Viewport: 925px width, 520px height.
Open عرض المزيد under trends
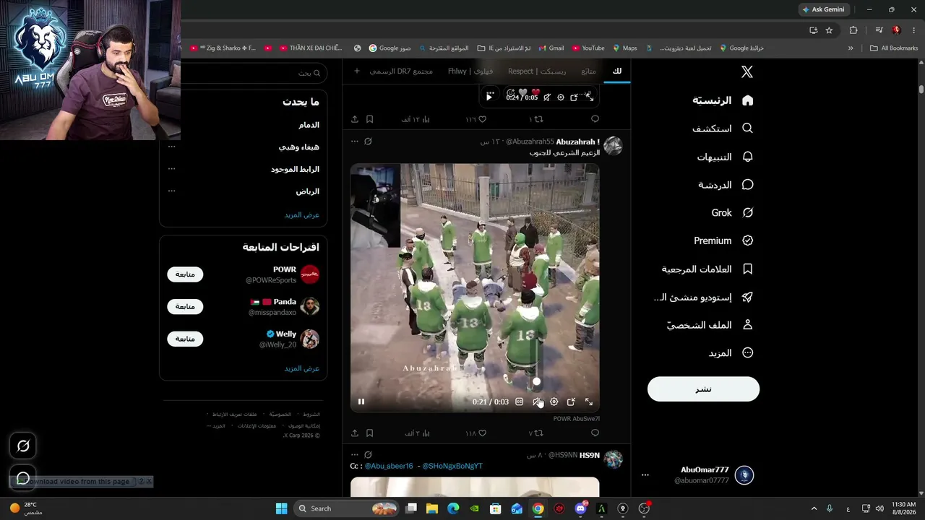click(x=301, y=214)
